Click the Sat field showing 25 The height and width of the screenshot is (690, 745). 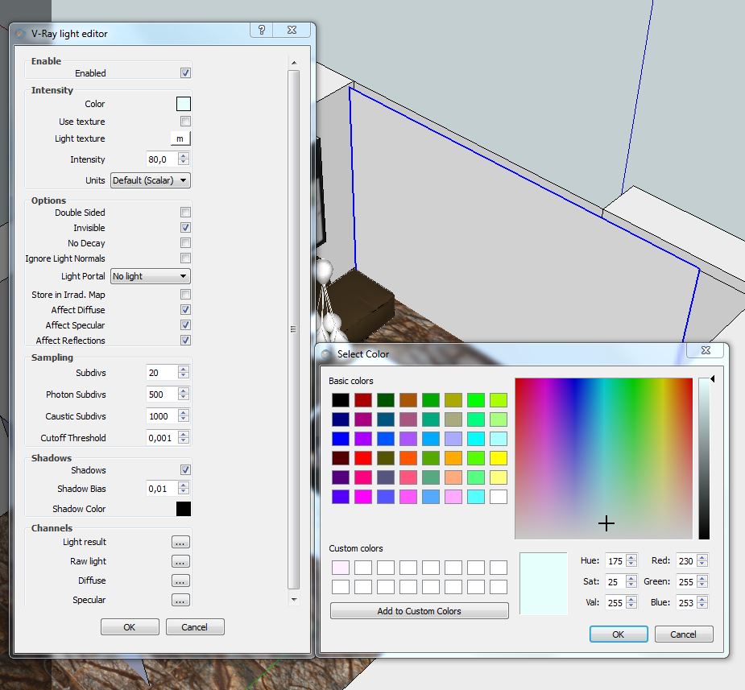[615, 582]
